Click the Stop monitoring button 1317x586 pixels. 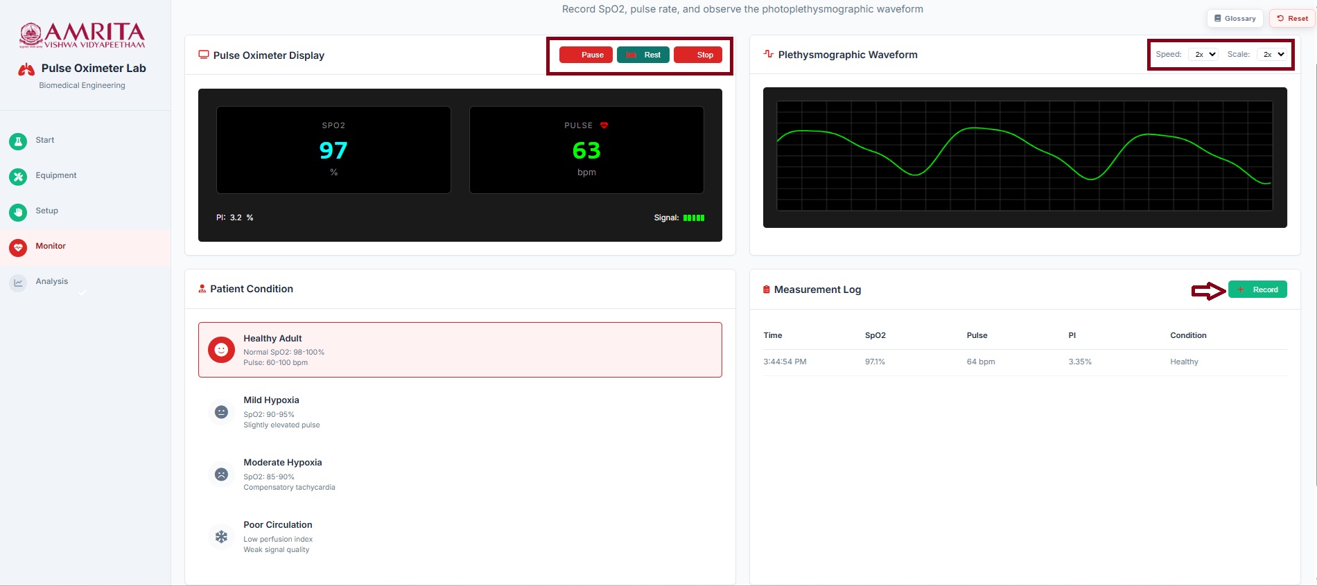pyautogui.click(x=698, y=55)
